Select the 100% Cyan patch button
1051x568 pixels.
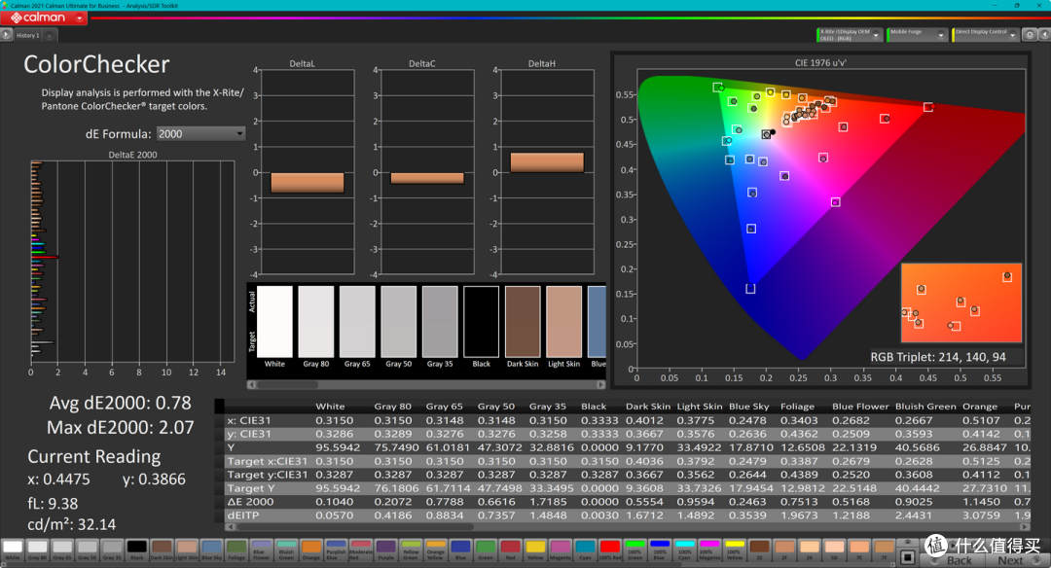click(x=684, y=550)
